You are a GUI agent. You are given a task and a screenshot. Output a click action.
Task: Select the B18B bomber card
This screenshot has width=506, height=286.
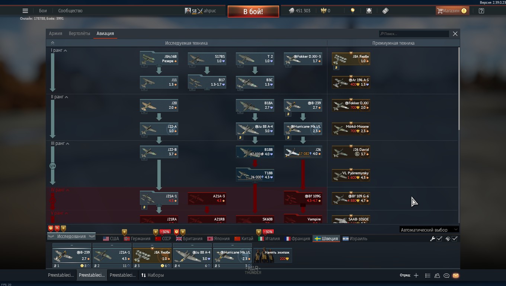tap(255, 152)
